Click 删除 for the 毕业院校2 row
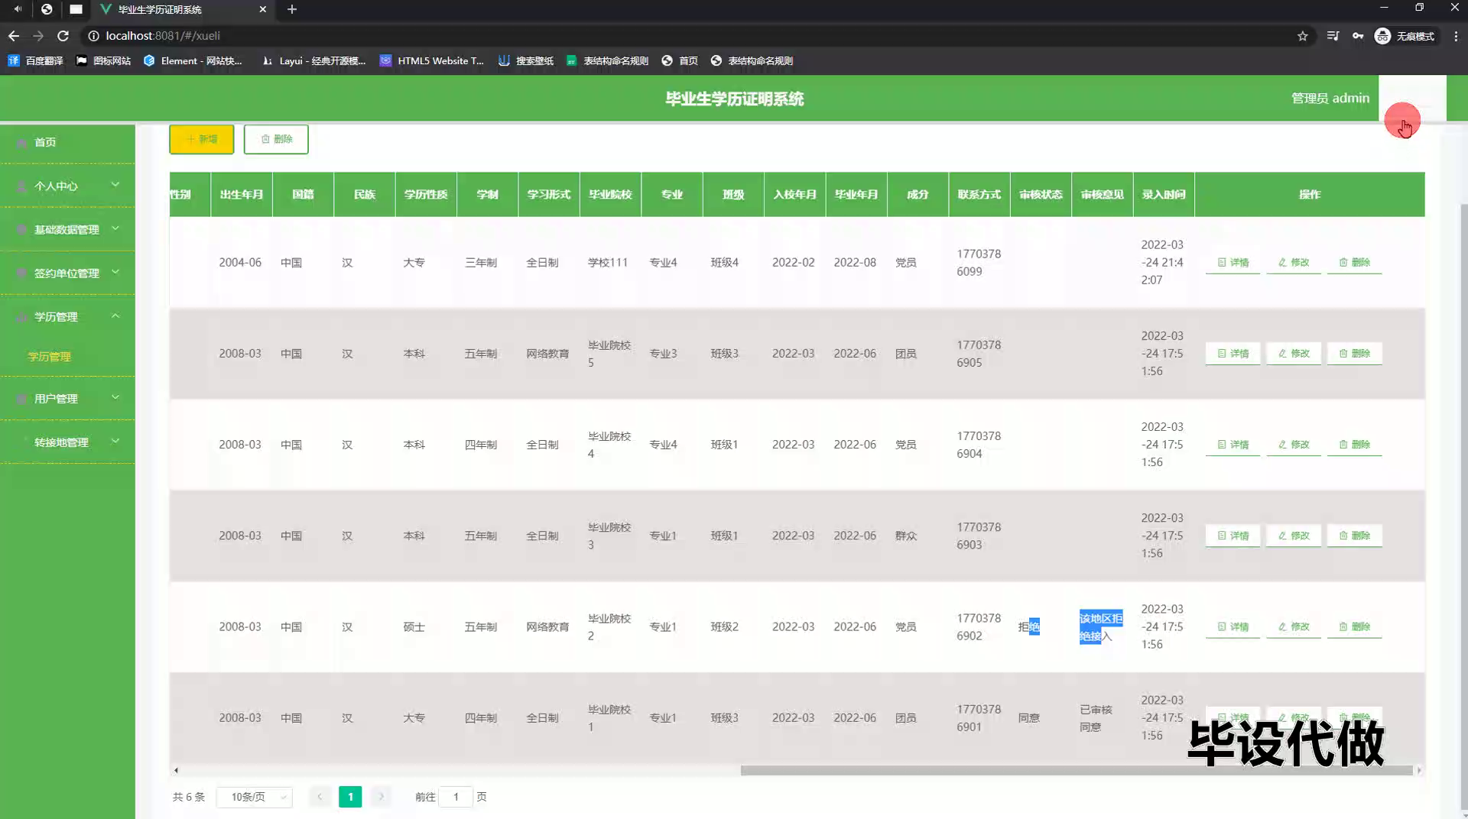This screenshot has width=1468, height=819. 1354,626
